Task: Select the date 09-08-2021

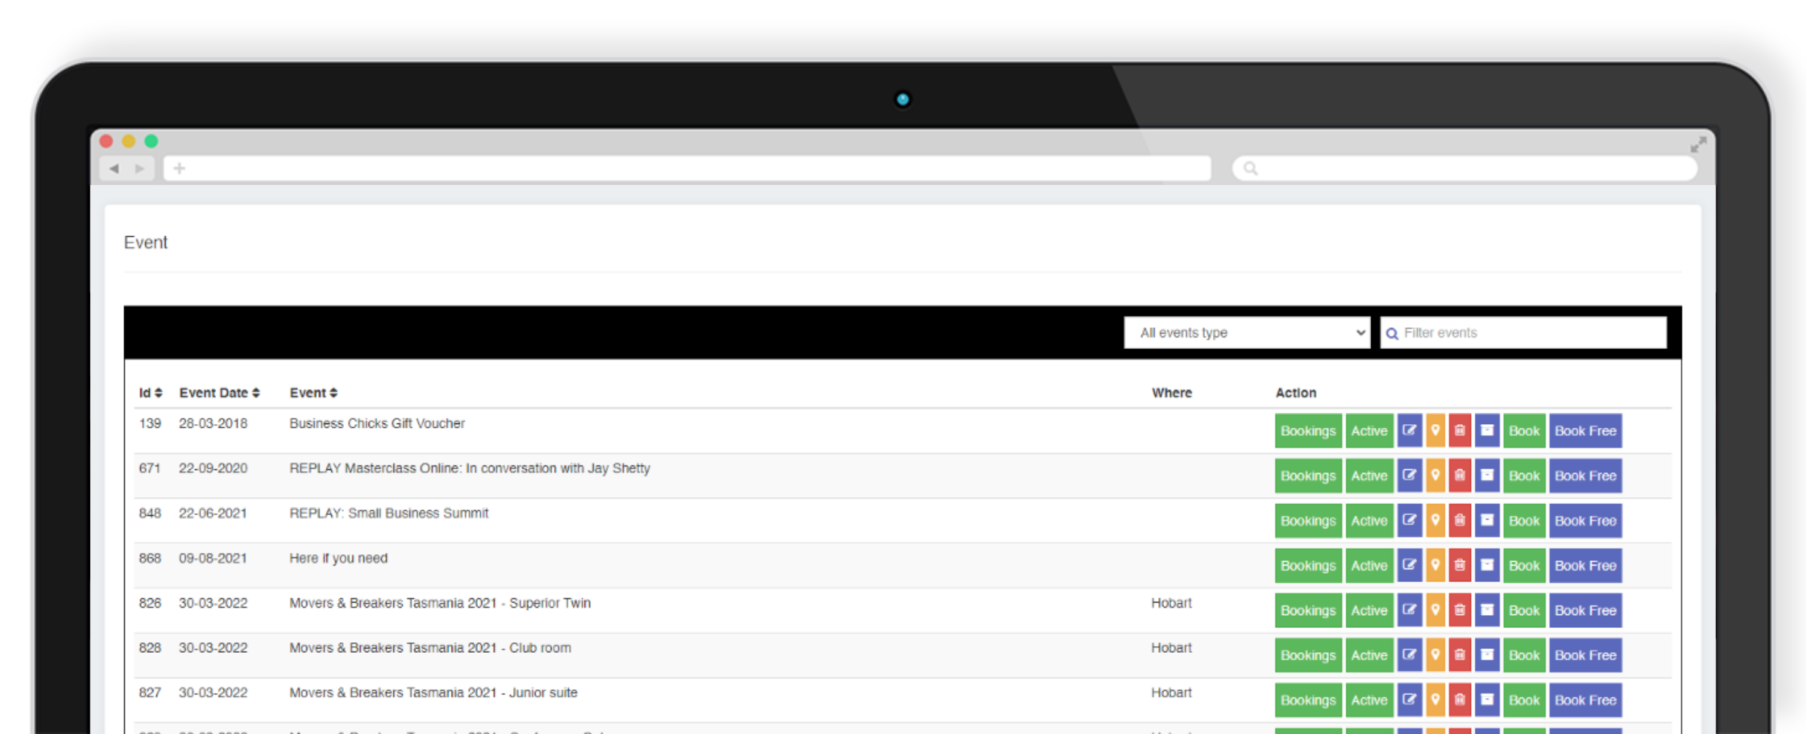Action: coord(213,558)
